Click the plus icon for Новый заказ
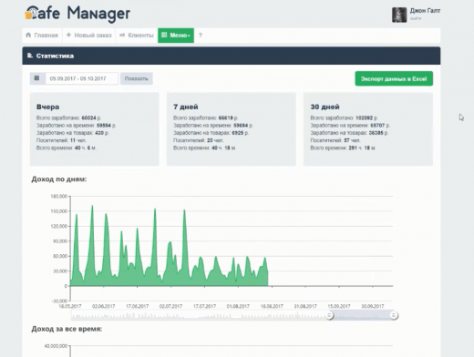474x357 pixels. (68, 35)
